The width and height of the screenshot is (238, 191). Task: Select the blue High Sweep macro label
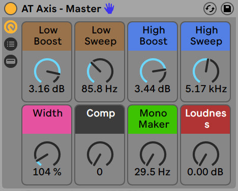(x=205, y=36)
